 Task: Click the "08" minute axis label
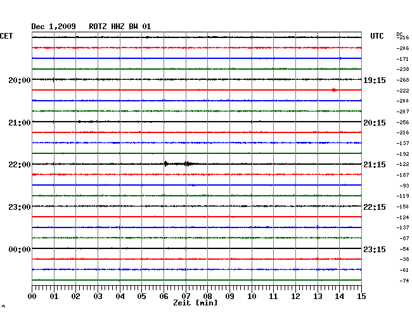(207, 297)
